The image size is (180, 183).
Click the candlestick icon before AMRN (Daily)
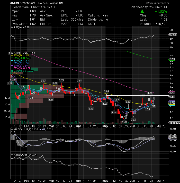[12, 53]
